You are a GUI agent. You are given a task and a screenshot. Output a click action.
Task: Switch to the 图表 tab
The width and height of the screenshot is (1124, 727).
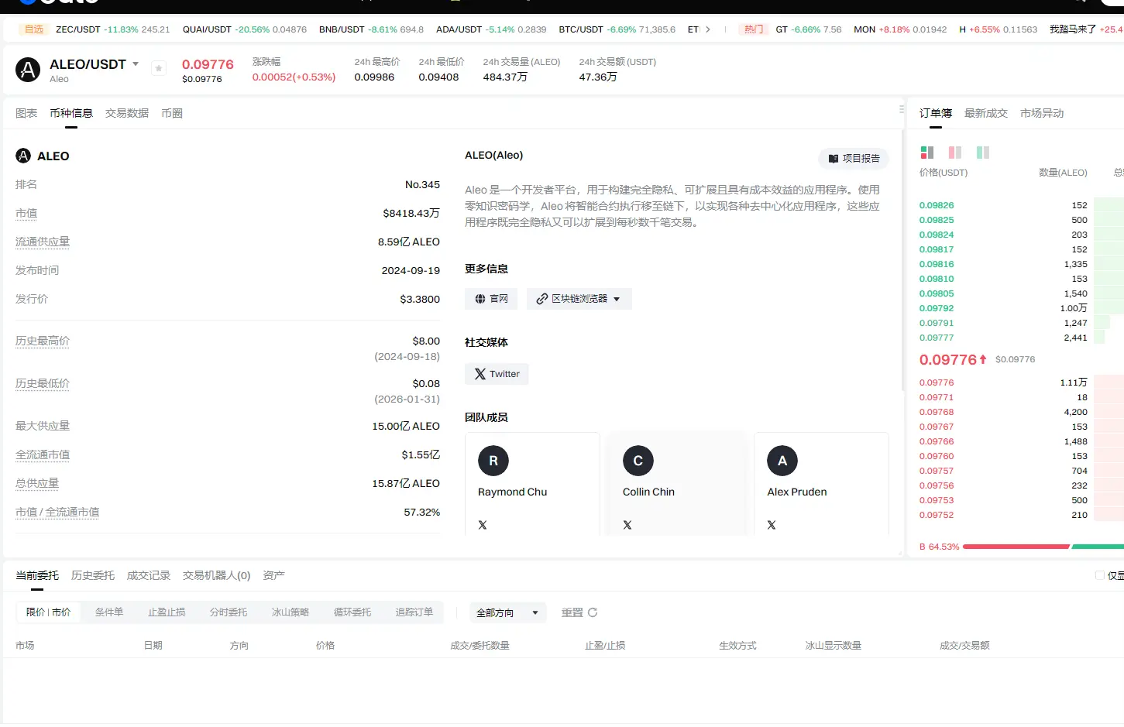click(x=26, y=113)
